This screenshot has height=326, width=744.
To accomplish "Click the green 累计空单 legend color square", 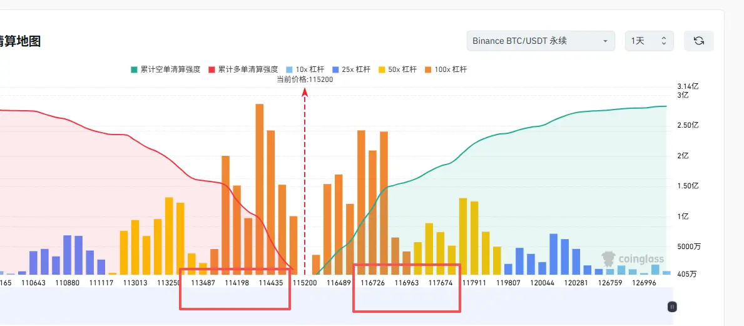I will tap(134, 69).
